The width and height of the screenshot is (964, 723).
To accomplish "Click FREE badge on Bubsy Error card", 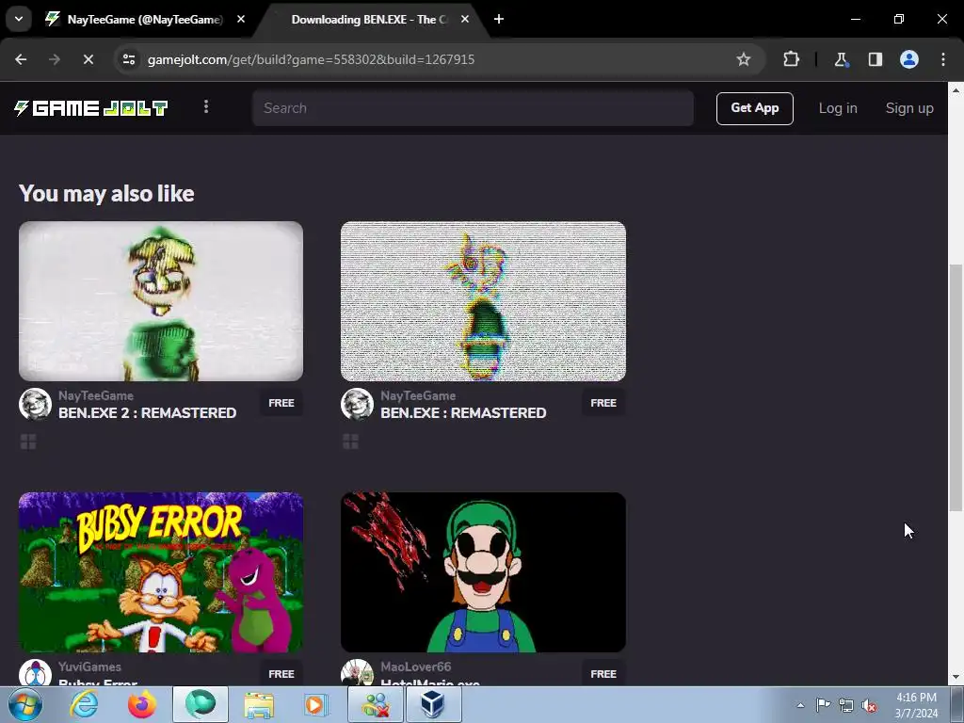I will [x=281, y=674].
